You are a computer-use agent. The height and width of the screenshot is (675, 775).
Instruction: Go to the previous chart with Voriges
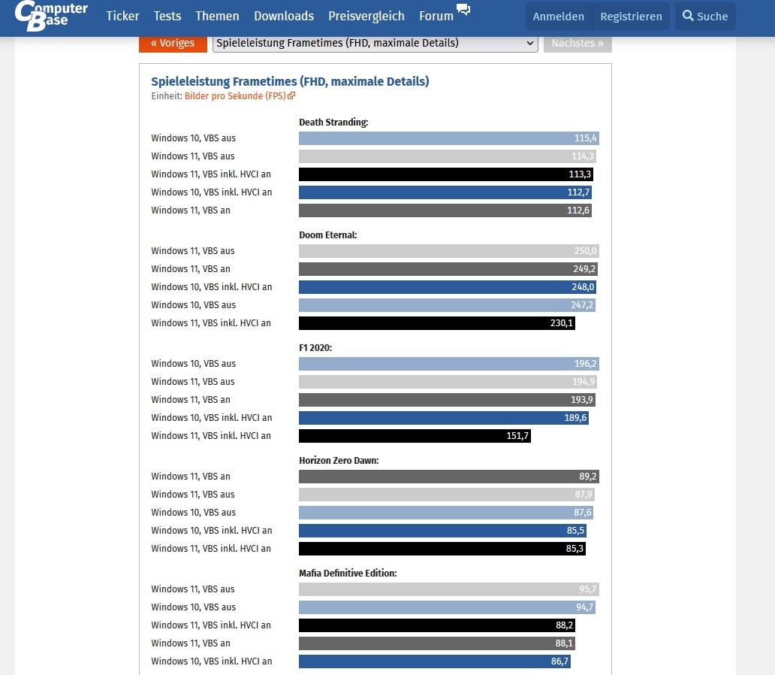pyautogui.click(x=173, y=43)
